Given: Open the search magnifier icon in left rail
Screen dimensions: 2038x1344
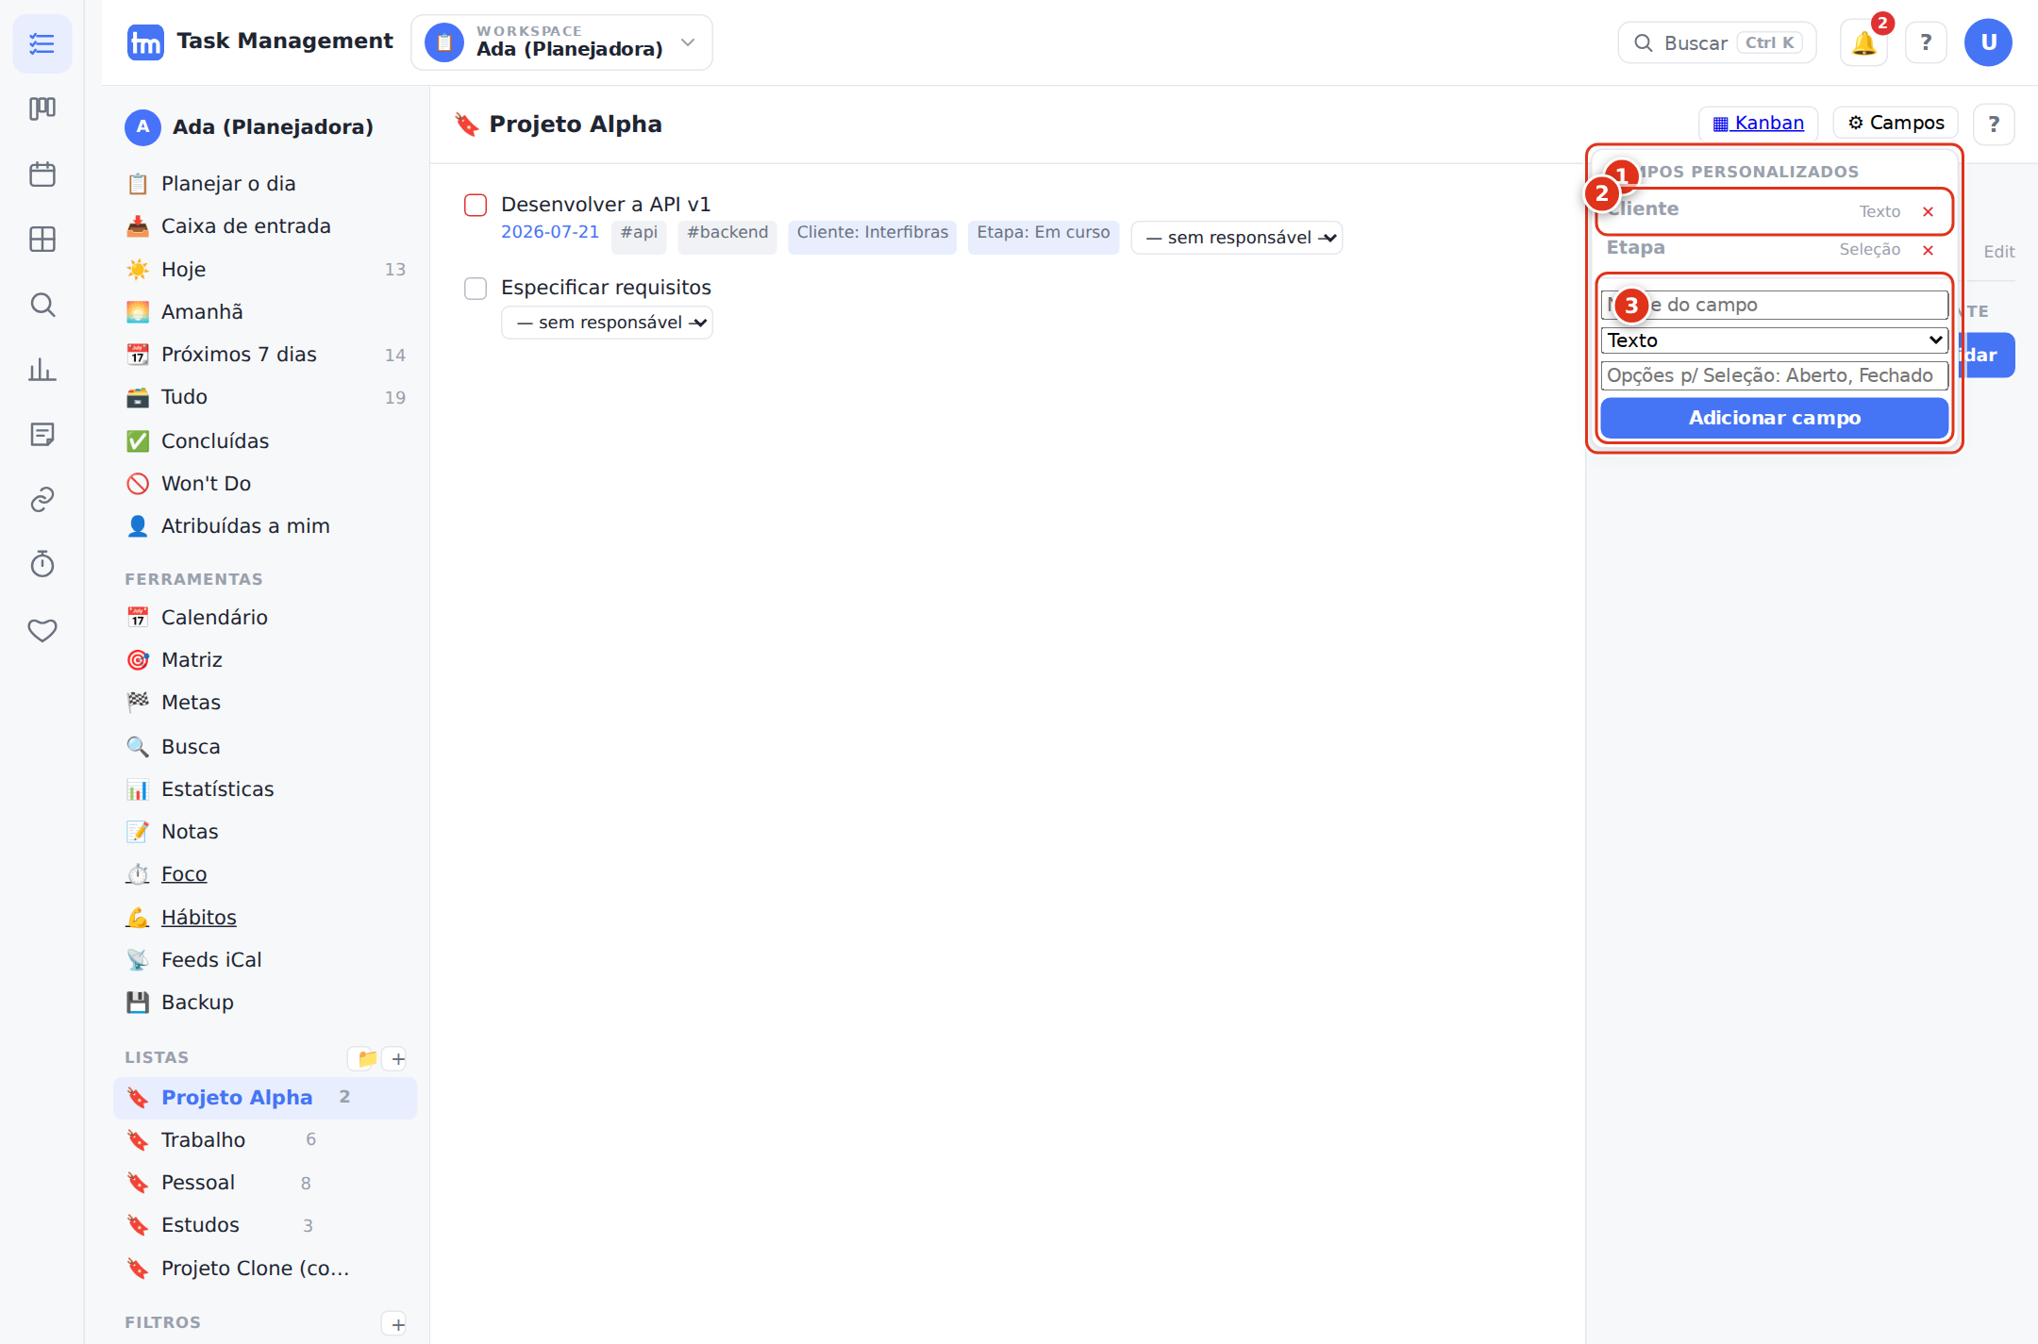Looking at the screenshot, I should pos(42,304).
